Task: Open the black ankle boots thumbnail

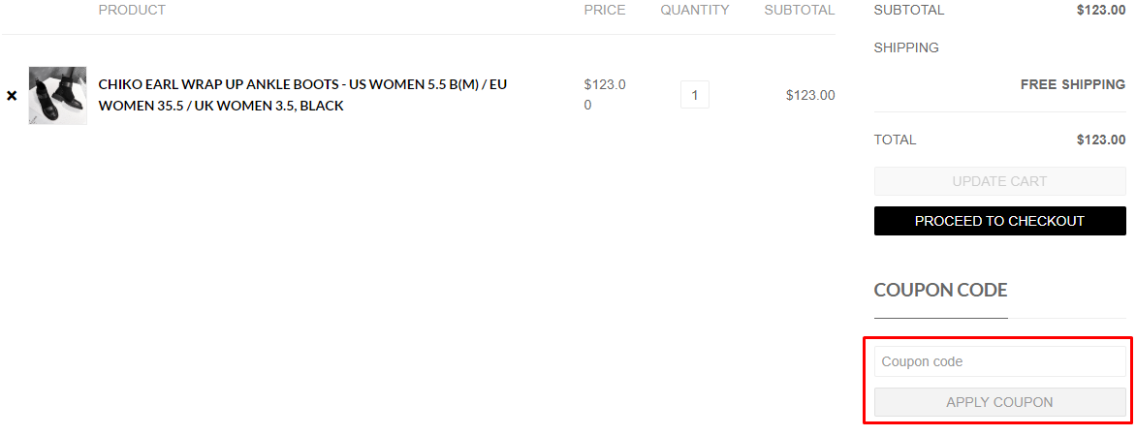Action: click(57, 95)
